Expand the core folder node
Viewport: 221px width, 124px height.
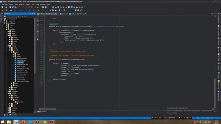coord(6,27)
